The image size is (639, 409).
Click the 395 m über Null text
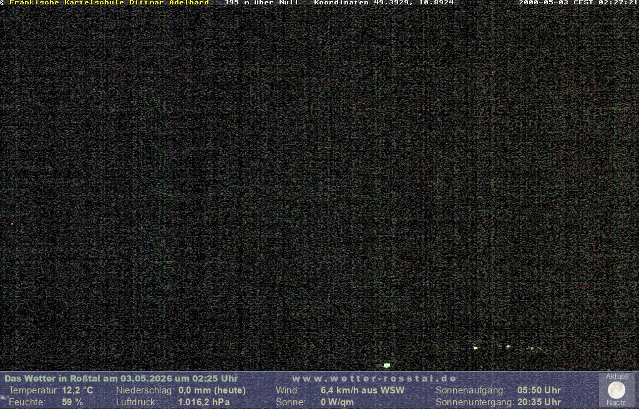pos(261,2)
